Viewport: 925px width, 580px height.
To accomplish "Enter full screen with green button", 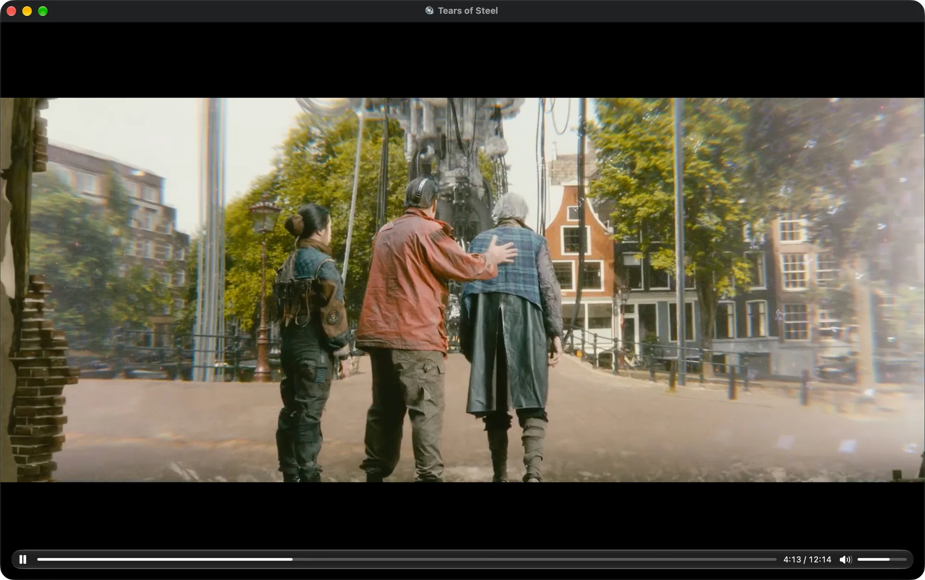I will pos(43,11).
